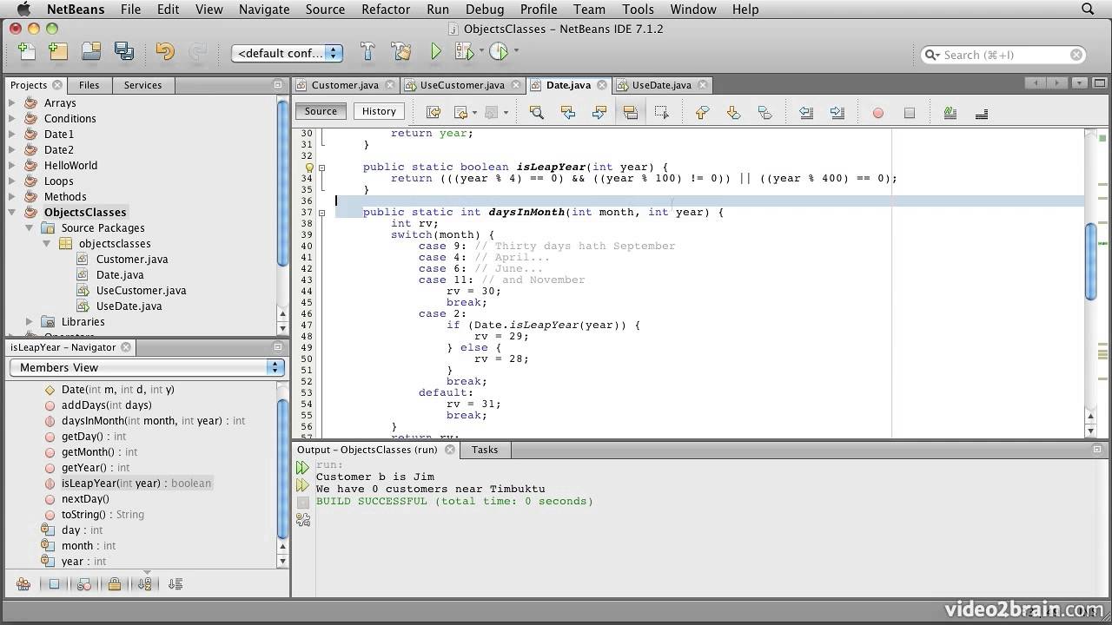Toggle Highlight Search in editor toolbar
Viewport: 1112px width, 625px height.
[x=631, y=112]
